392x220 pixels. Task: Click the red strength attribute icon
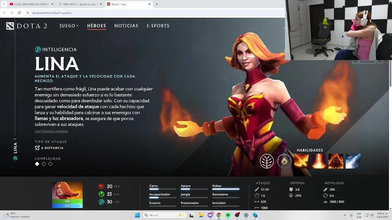(101, 186)
